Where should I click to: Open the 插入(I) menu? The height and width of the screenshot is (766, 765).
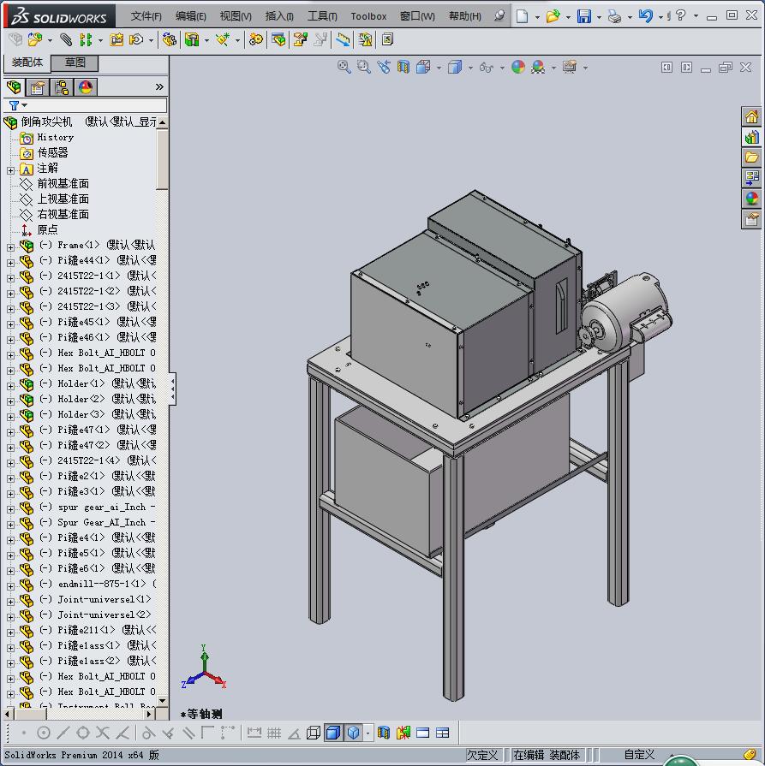[279, 16]
